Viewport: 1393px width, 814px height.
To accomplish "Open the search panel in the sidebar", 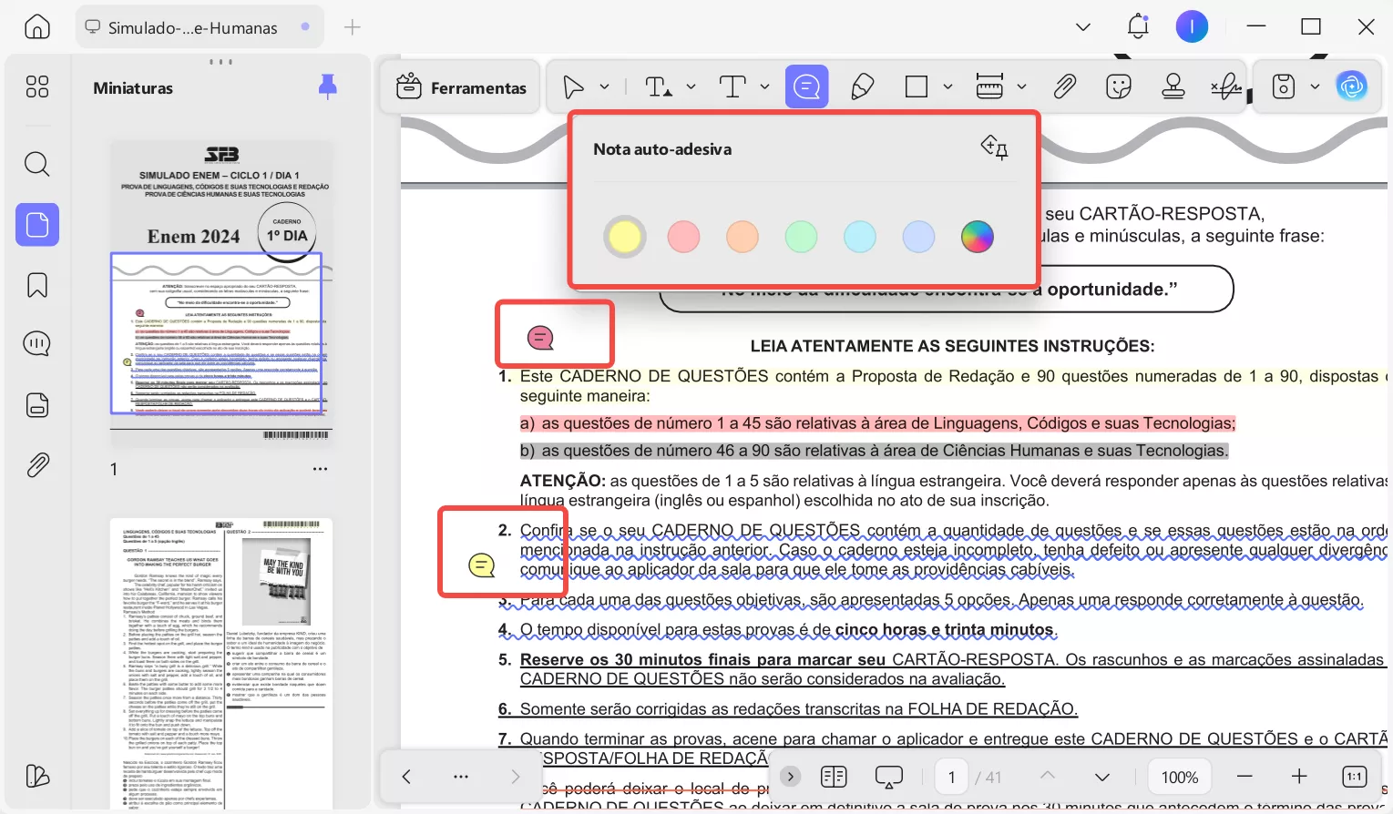I will [x=36, y=164].
